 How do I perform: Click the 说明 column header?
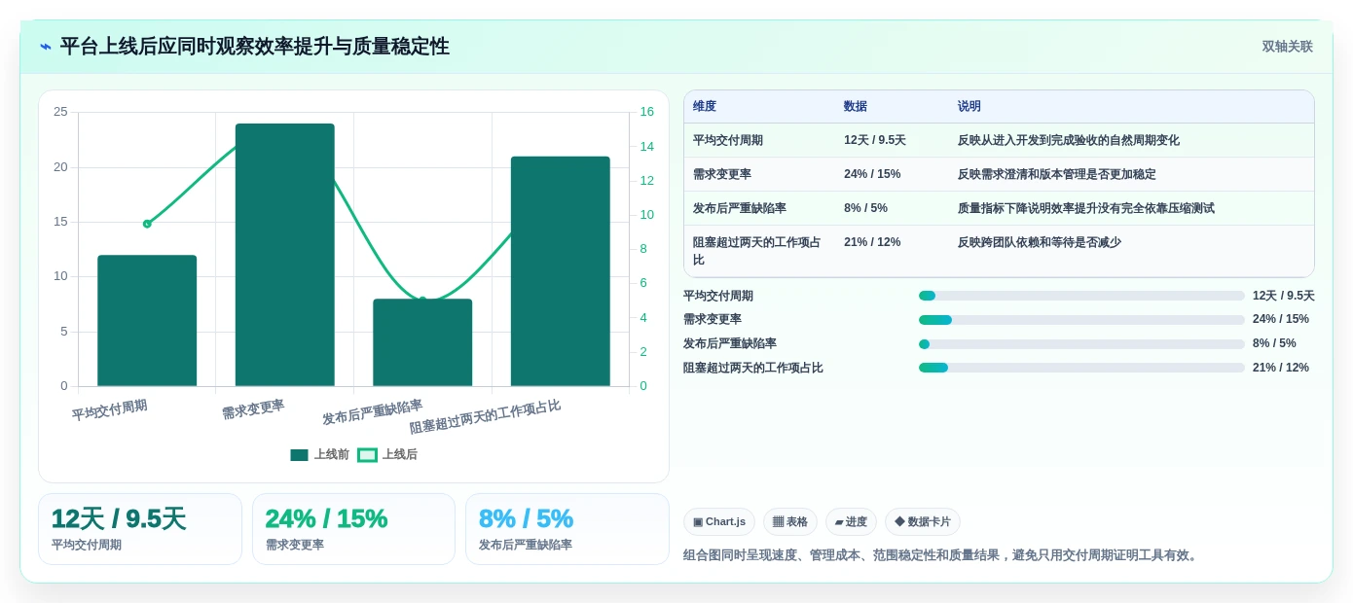(969, 106)
